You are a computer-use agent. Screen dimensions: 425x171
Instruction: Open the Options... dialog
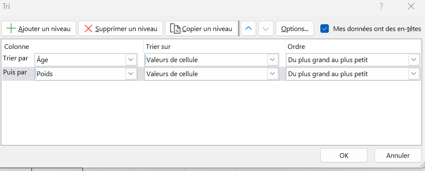tap(295, 28)
